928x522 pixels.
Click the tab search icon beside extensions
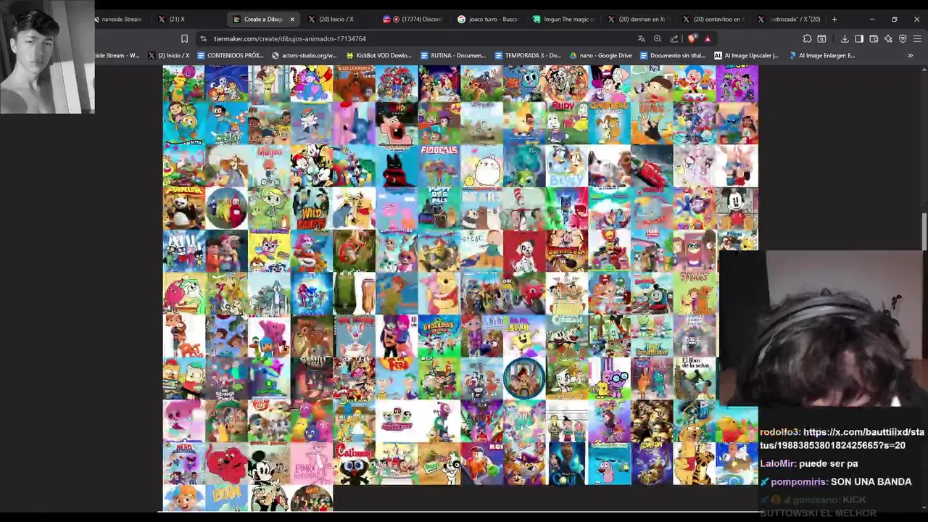(821, 38)
